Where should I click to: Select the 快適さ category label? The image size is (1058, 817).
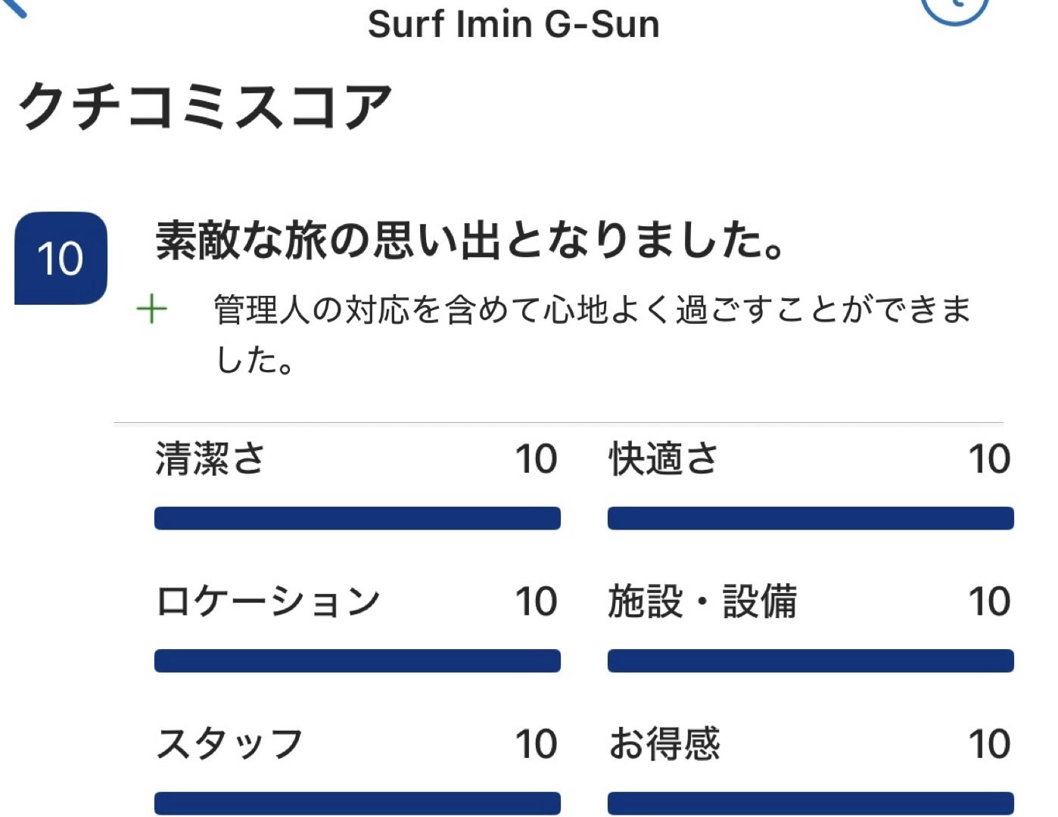[664, 459]
